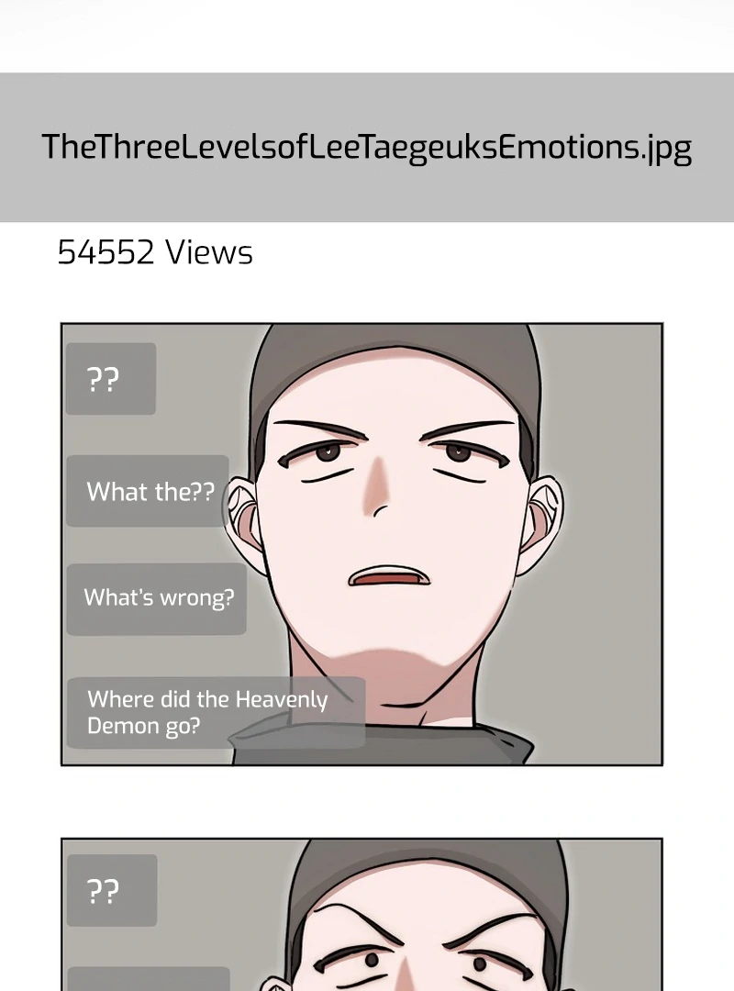Screen dimensions: 734x991
Task: Open the "Where did the Heavenly Demon go?" comment
Action: (217, 712)
